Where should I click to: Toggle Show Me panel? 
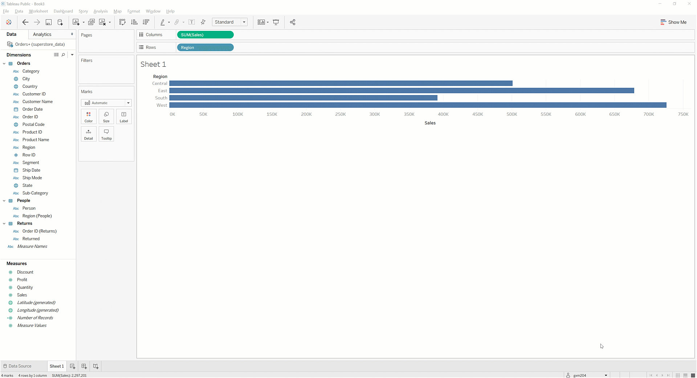673,22
